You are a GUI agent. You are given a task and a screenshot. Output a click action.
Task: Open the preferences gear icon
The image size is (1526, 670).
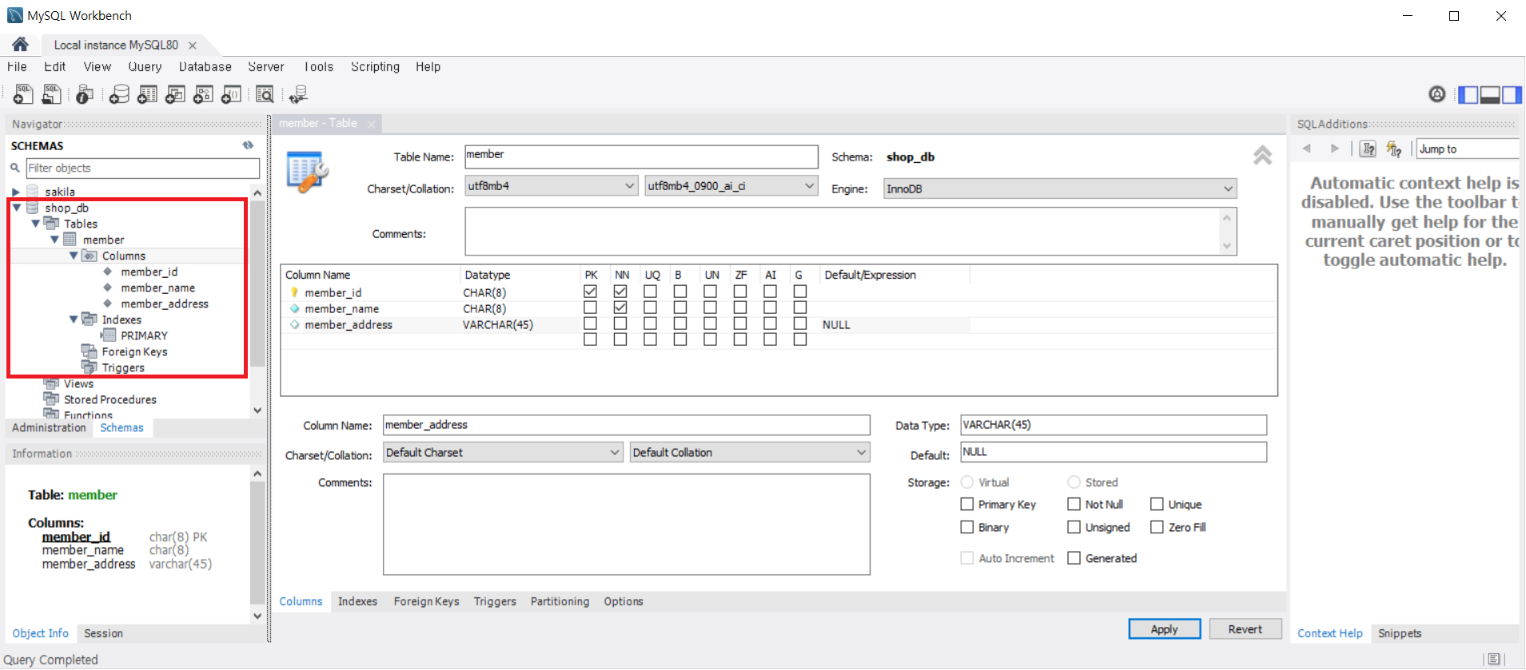click(x=1437, y=94)
